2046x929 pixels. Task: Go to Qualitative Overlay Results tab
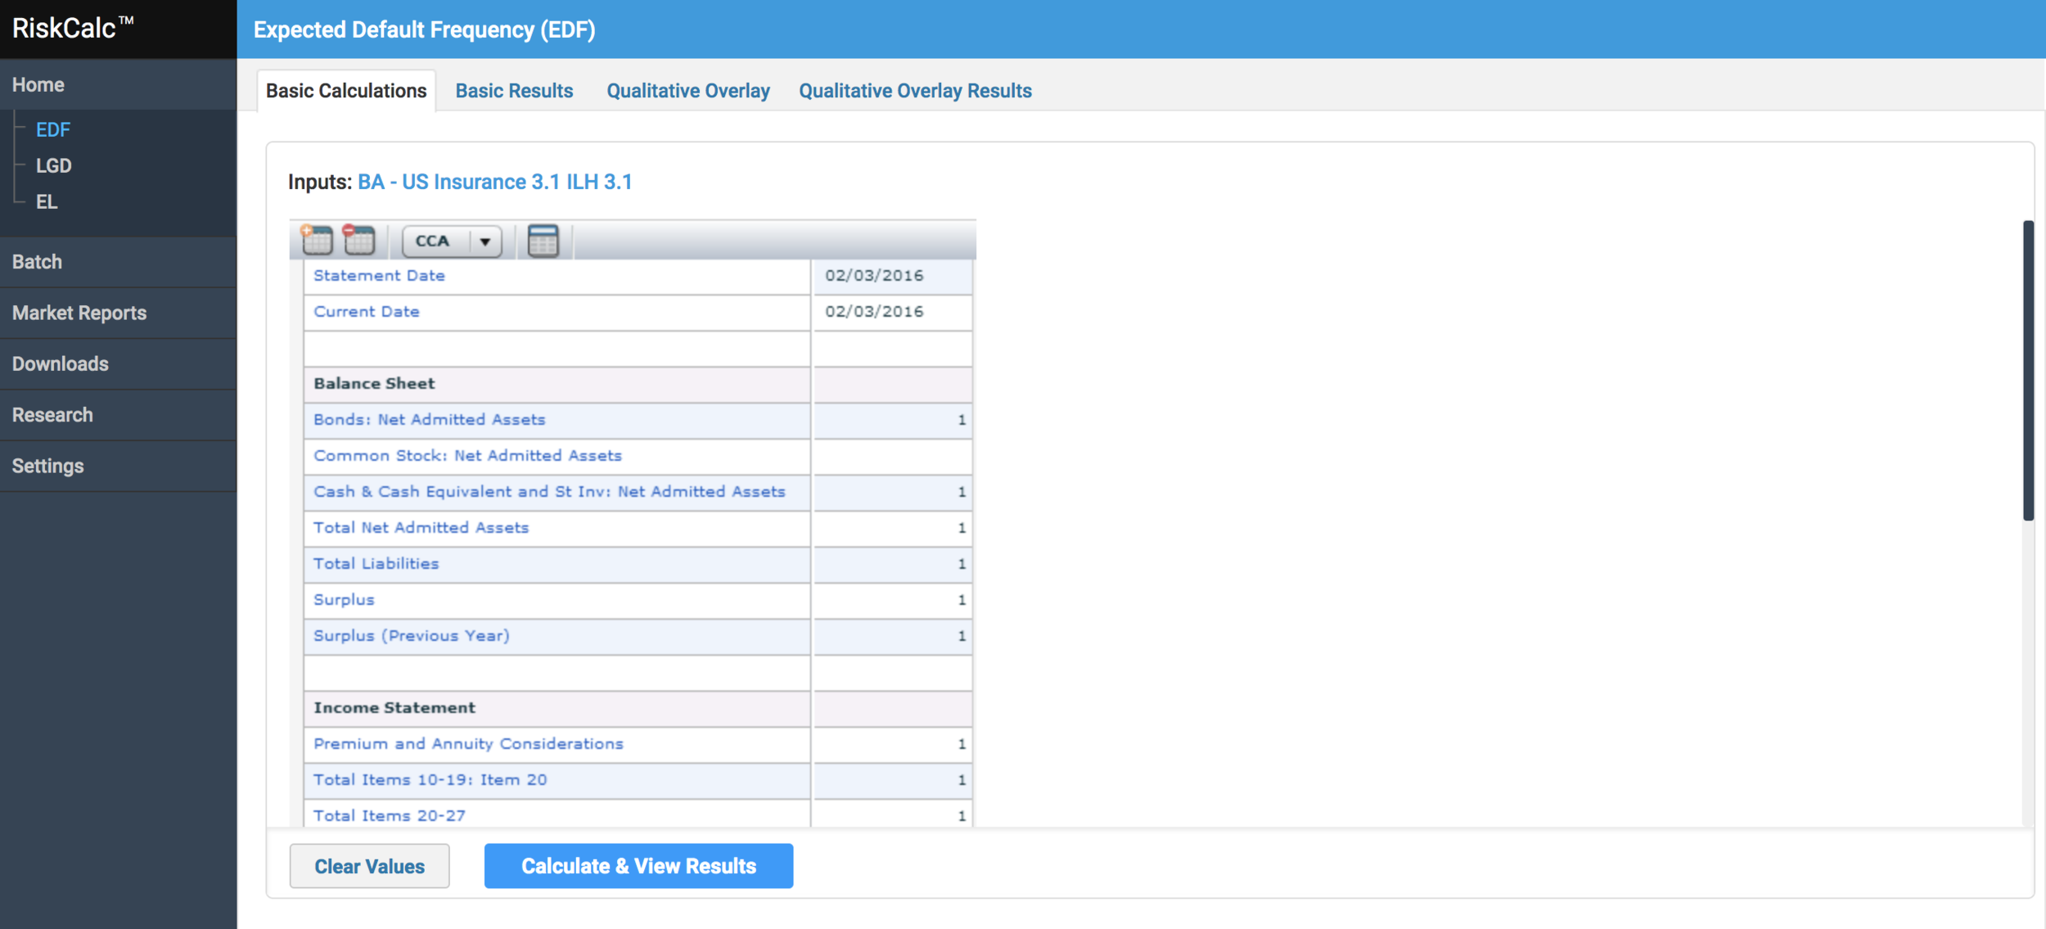coord(915,91)
